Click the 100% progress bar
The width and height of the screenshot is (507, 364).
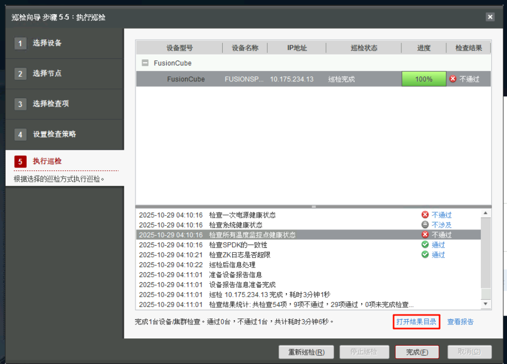[x=423, y=79]
